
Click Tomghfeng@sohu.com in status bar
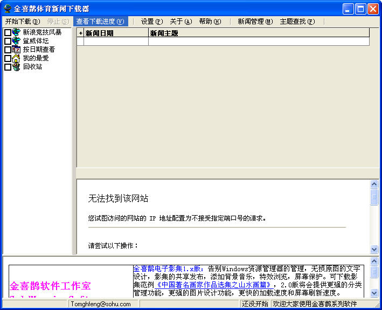[101, 304]
